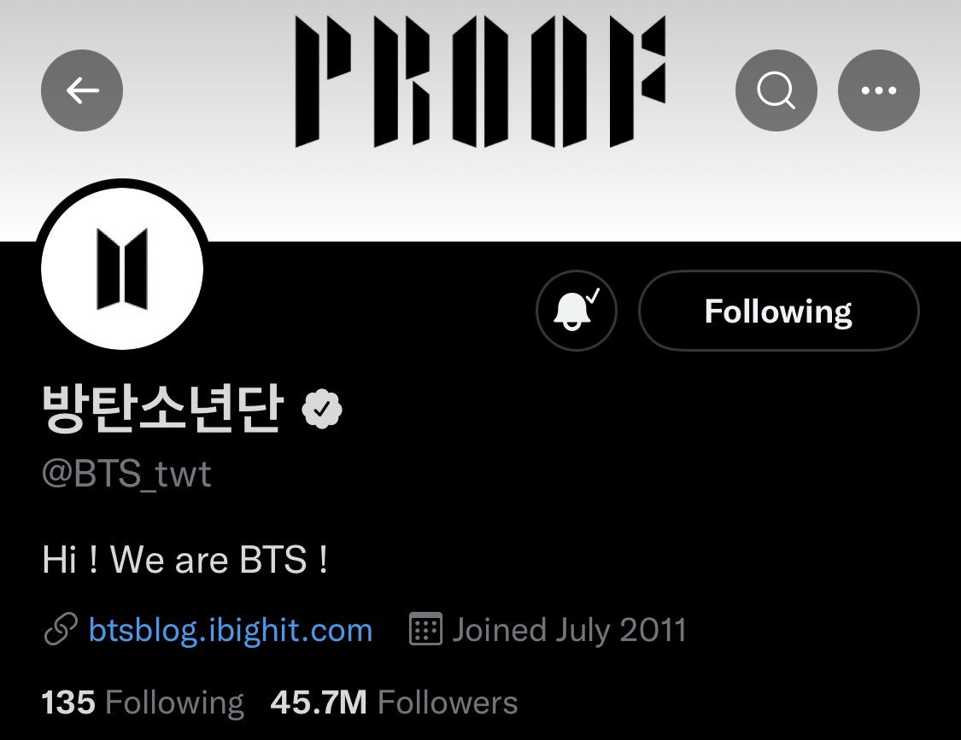Tap the checkmark on the bell icon
The image size is (961, 740).
[x=594, y=295]
